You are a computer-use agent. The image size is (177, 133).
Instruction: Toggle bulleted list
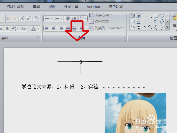(47, 18)
